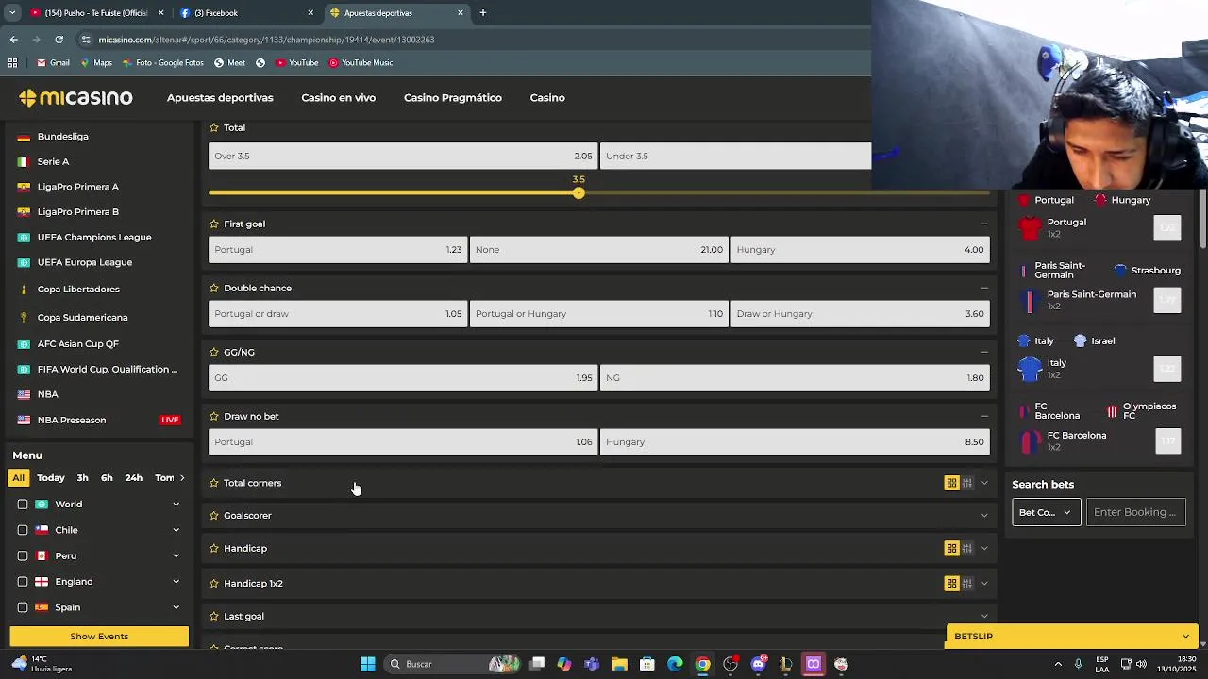Star the Double chance market
Viewport: 1208px width, 679px height.
click(x=214, y=288)
